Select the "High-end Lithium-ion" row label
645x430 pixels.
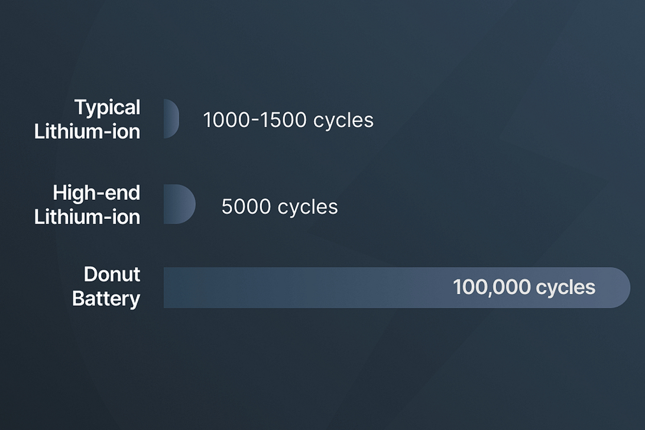pos(89,204)
